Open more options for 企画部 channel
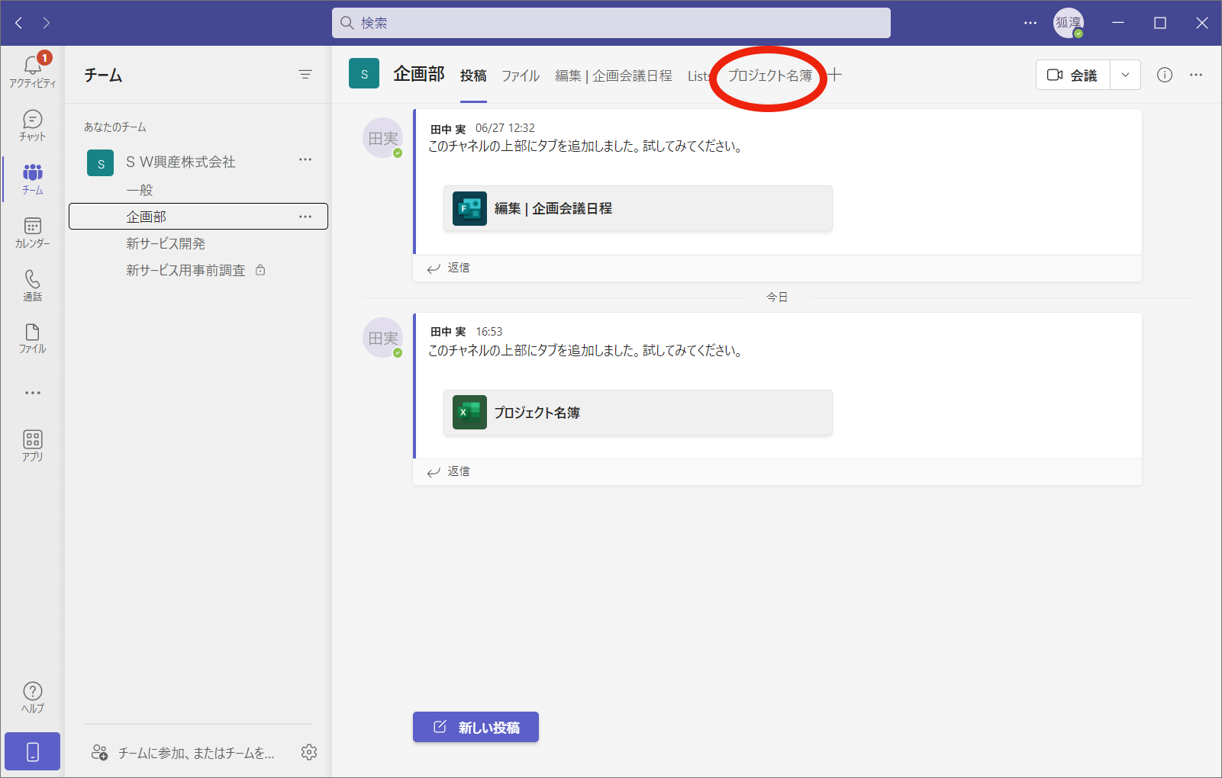Viewport: 1222px width, 778px height. click(x=305, y=217)
